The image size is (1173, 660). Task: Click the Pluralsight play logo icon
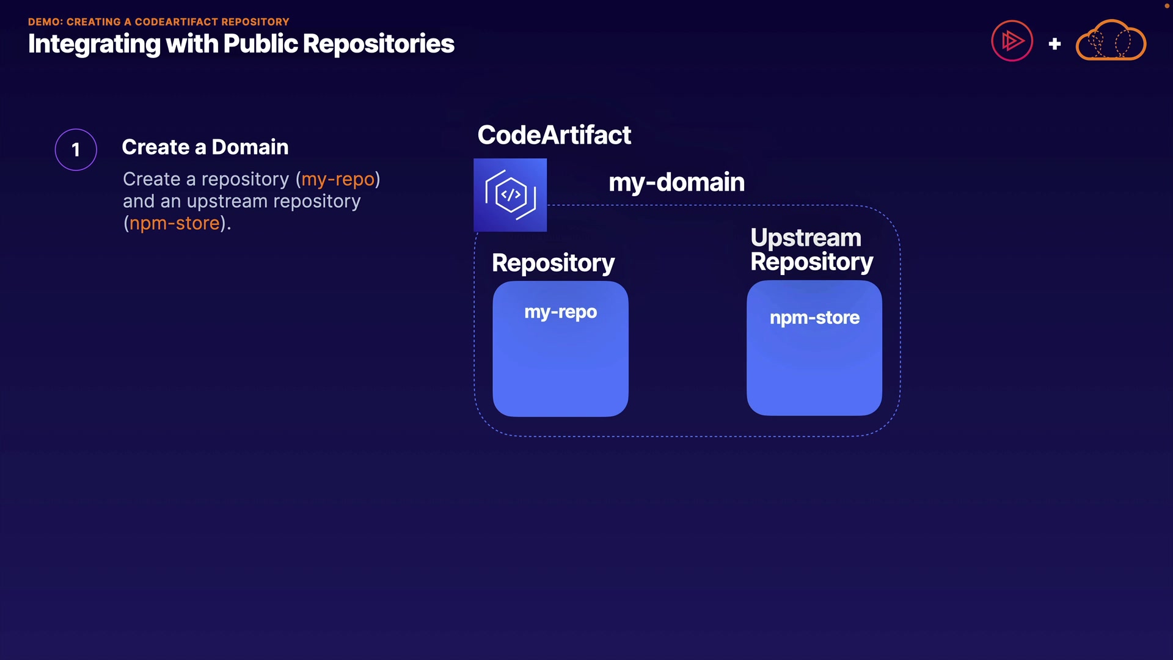point(1012,41)
